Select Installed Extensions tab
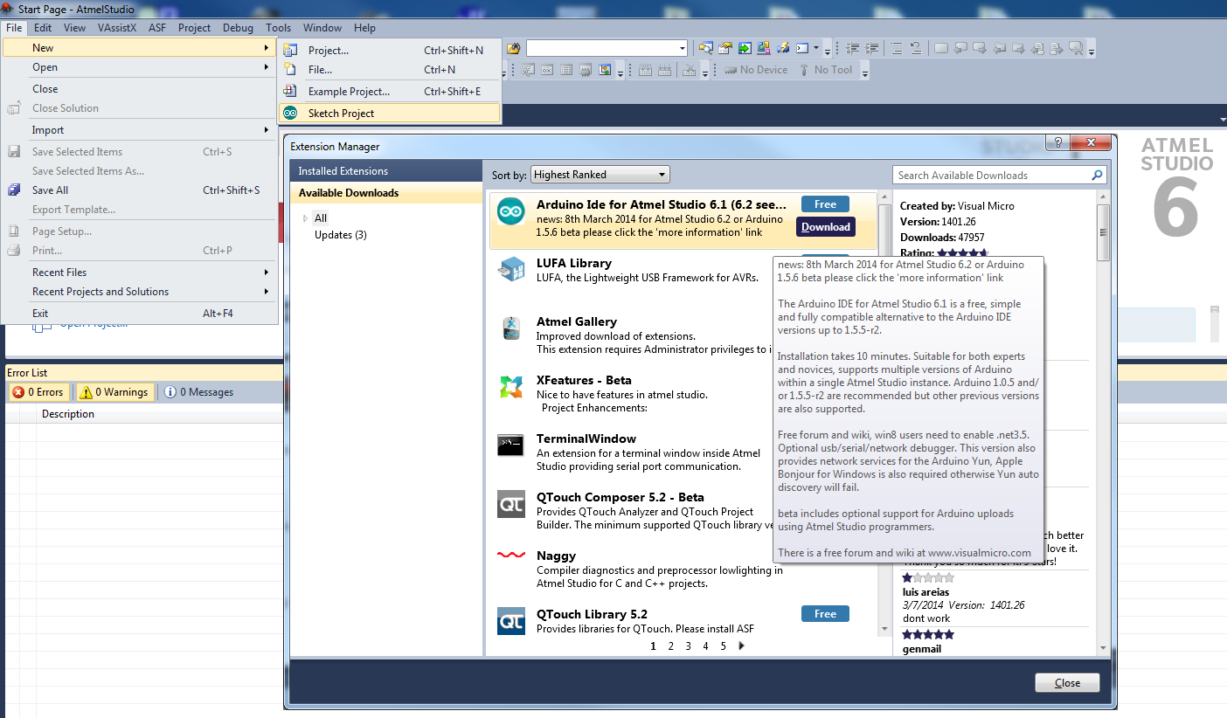This screenshot has width=1227, height=718. tap(385, 171)
